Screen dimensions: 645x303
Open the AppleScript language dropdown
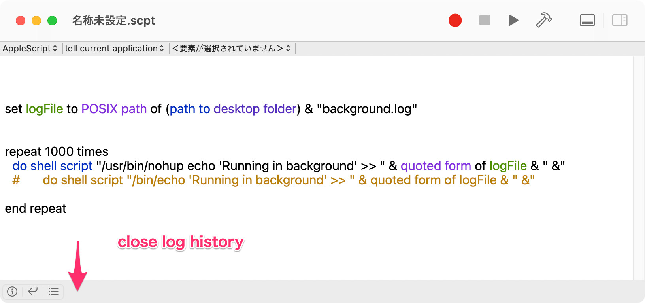tap(30, 48)
